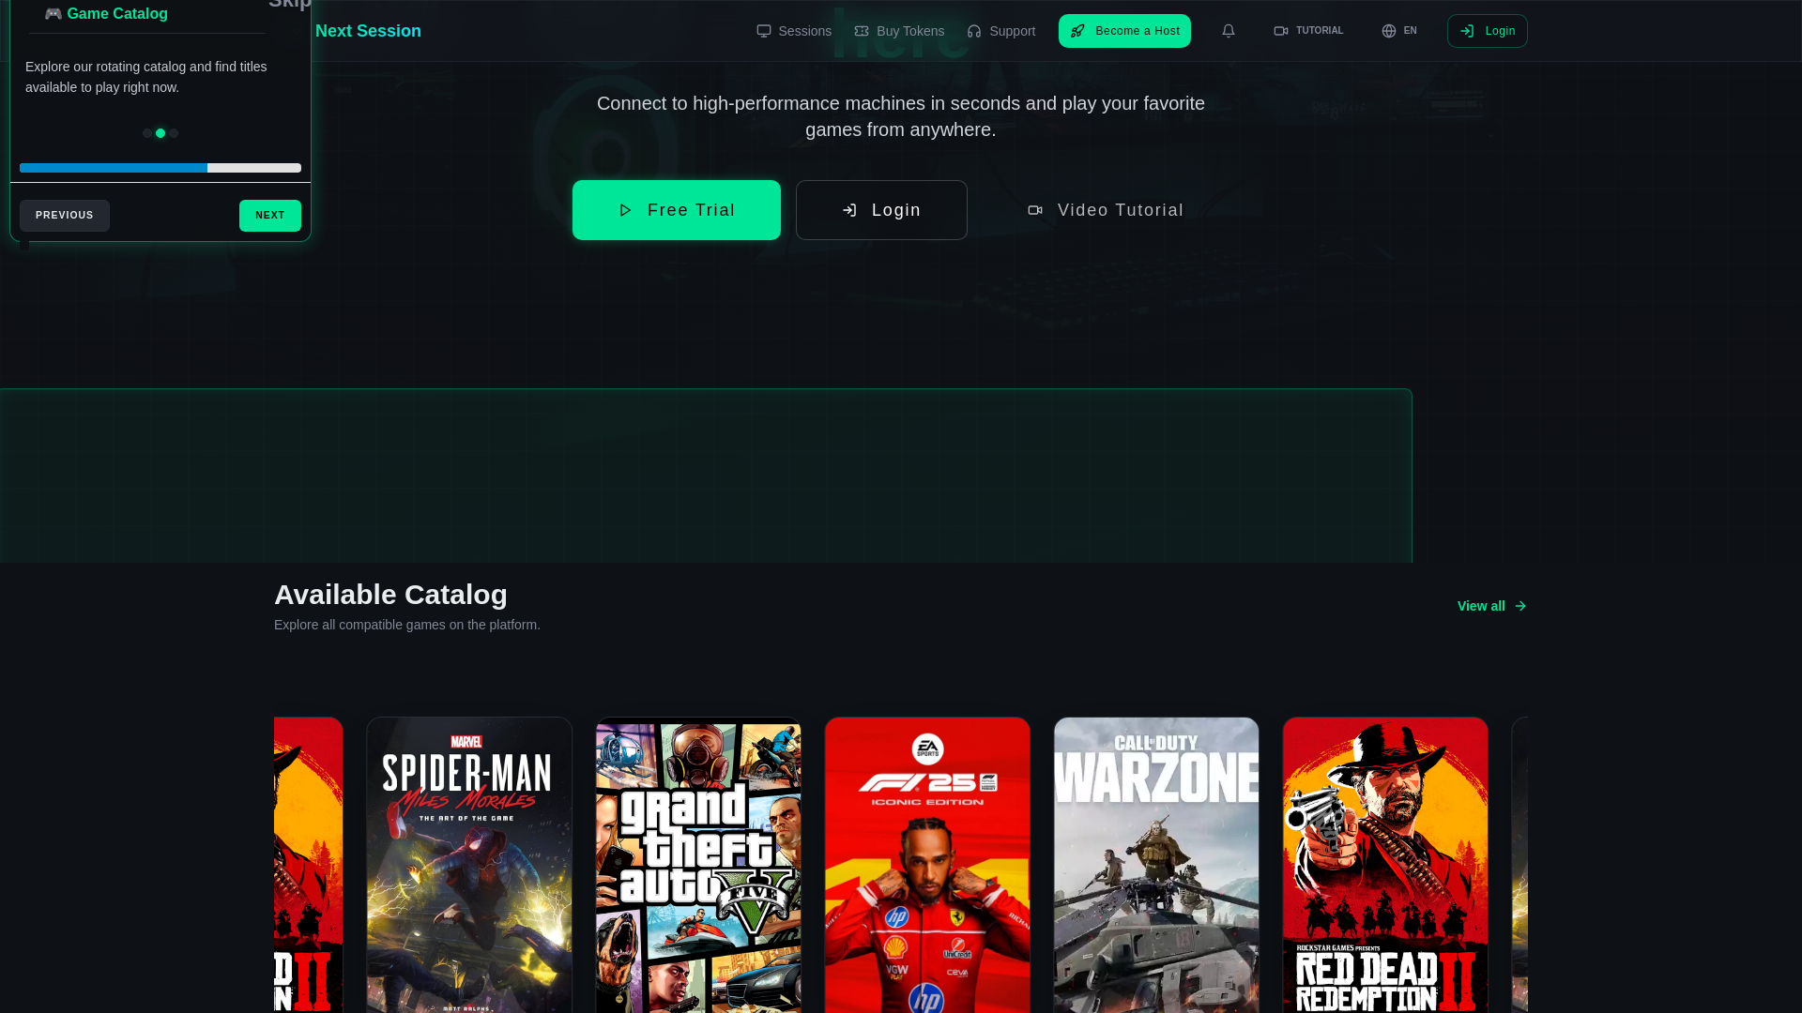The image size is (1802, 1013).
Task: Select the second tour step dot
Action: pos(160,133)
